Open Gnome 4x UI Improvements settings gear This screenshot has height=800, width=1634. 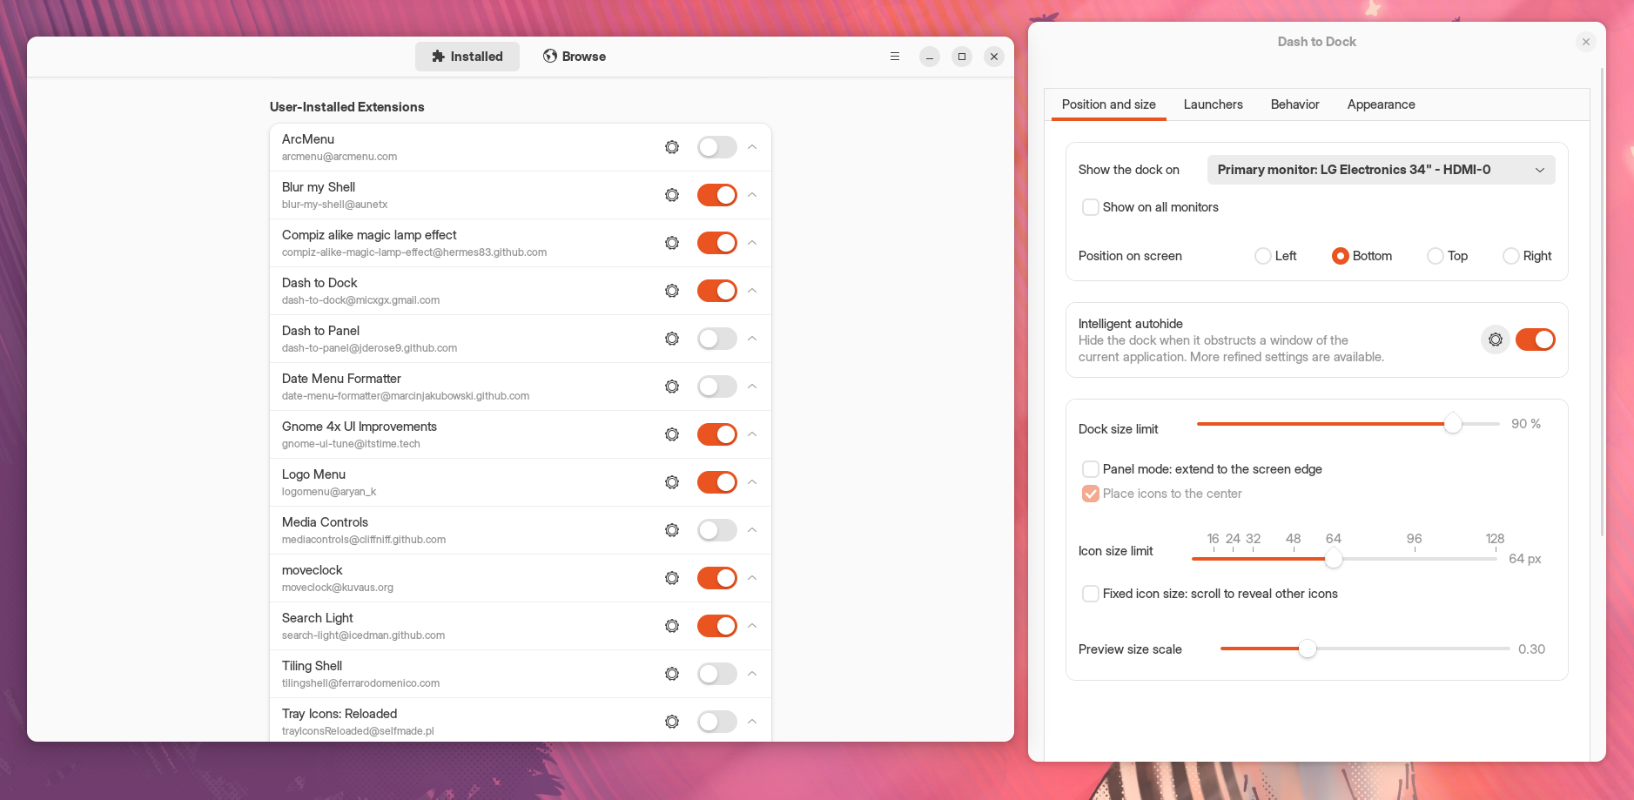(x=672, y=434)
